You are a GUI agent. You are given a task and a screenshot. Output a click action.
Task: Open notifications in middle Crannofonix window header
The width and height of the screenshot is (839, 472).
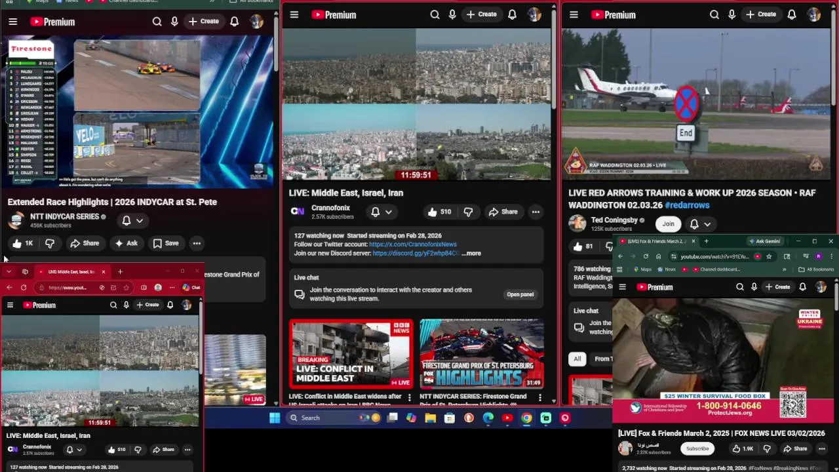[x=512, y=14]
